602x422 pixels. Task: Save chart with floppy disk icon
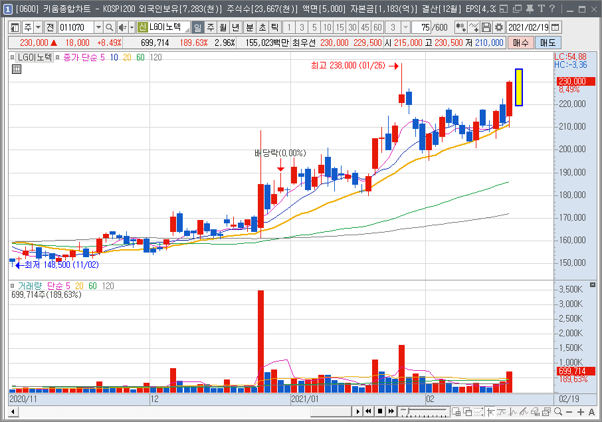pos(486,27)
